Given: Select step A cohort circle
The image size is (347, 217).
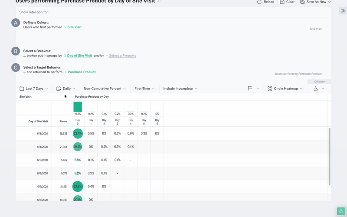Looking at the screenshot, I should coord(16,23).
